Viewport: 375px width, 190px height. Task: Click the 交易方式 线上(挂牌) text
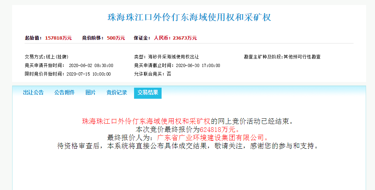point(46,57)
